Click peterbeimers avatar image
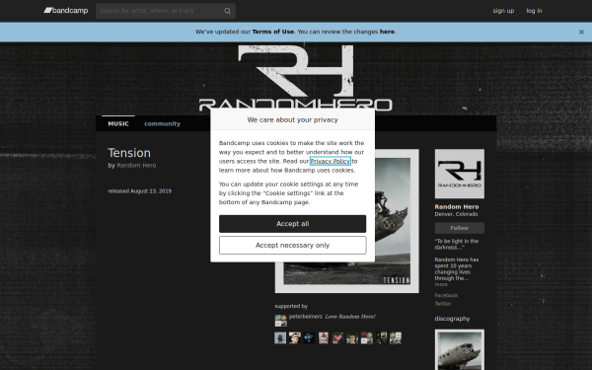 (280, 321)
